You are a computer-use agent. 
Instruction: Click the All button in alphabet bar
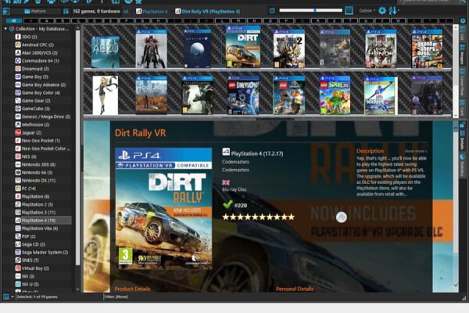coord(14,21)
